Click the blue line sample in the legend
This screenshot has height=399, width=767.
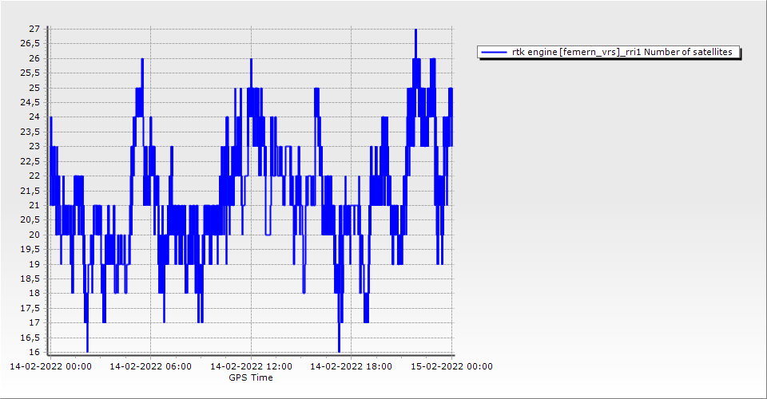tap(494, 52)
